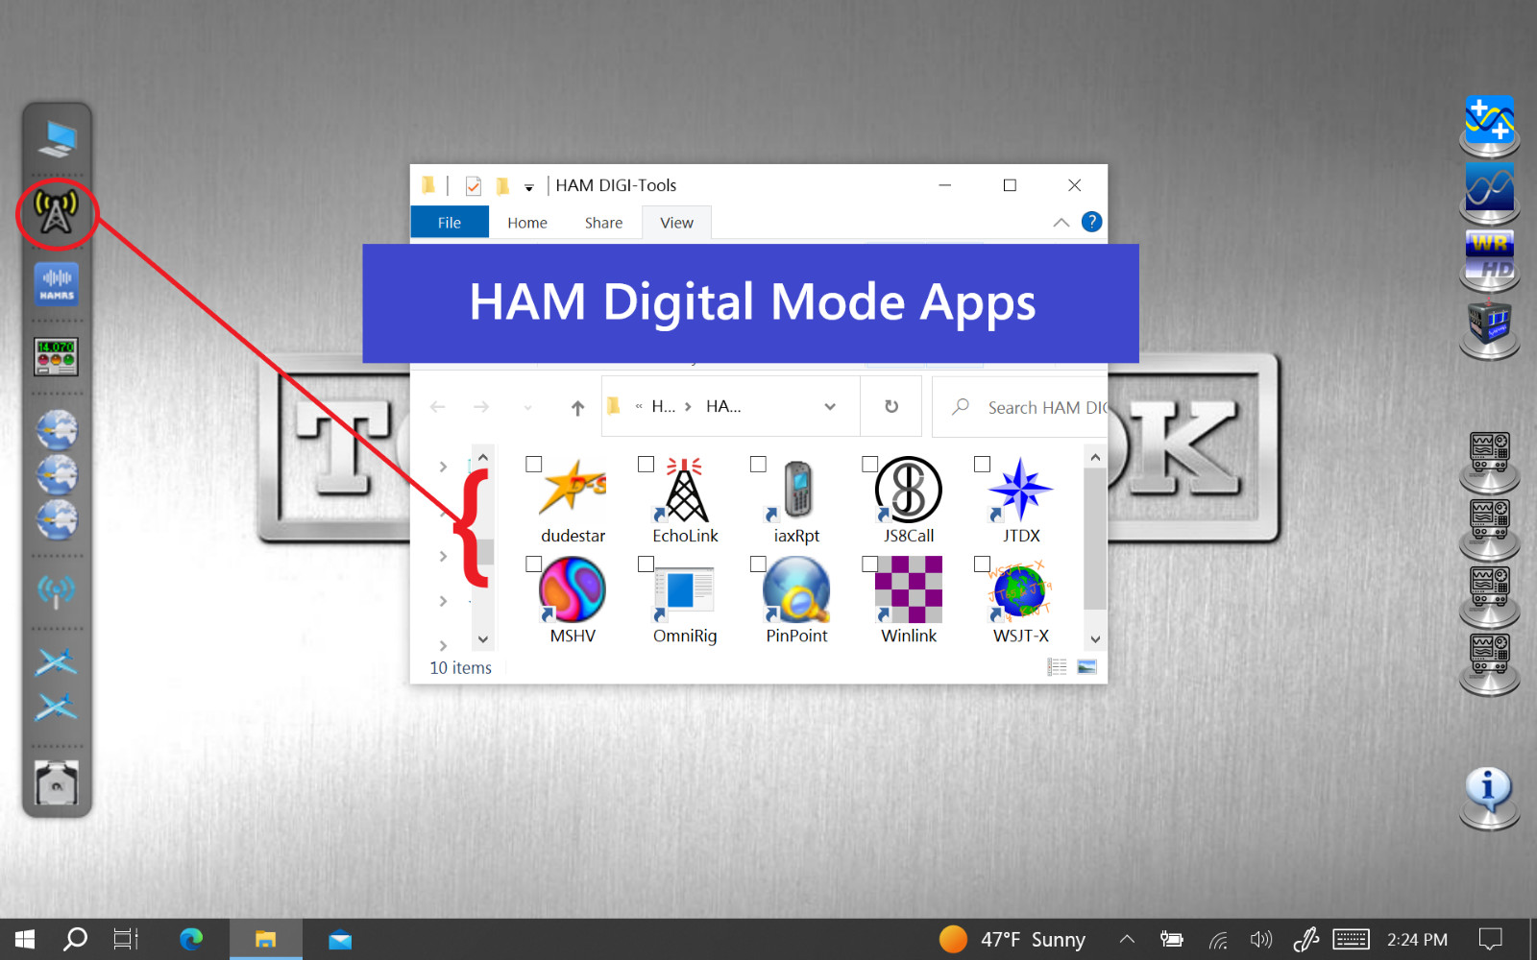Open the WR HD desktop icon

pyautogui.click(x=1489, y=256)
